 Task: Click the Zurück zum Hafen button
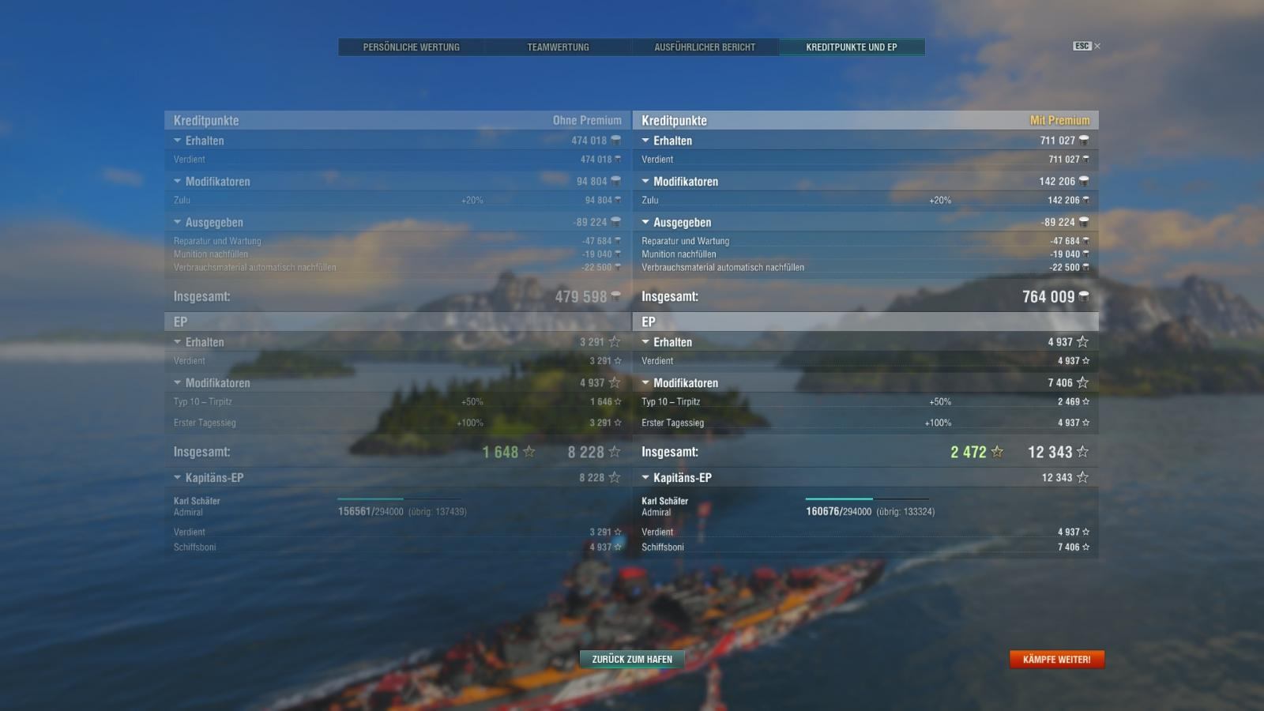coord(632,659)
